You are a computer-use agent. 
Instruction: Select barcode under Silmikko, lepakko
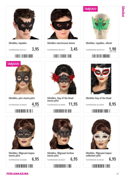tap(24, 56)
